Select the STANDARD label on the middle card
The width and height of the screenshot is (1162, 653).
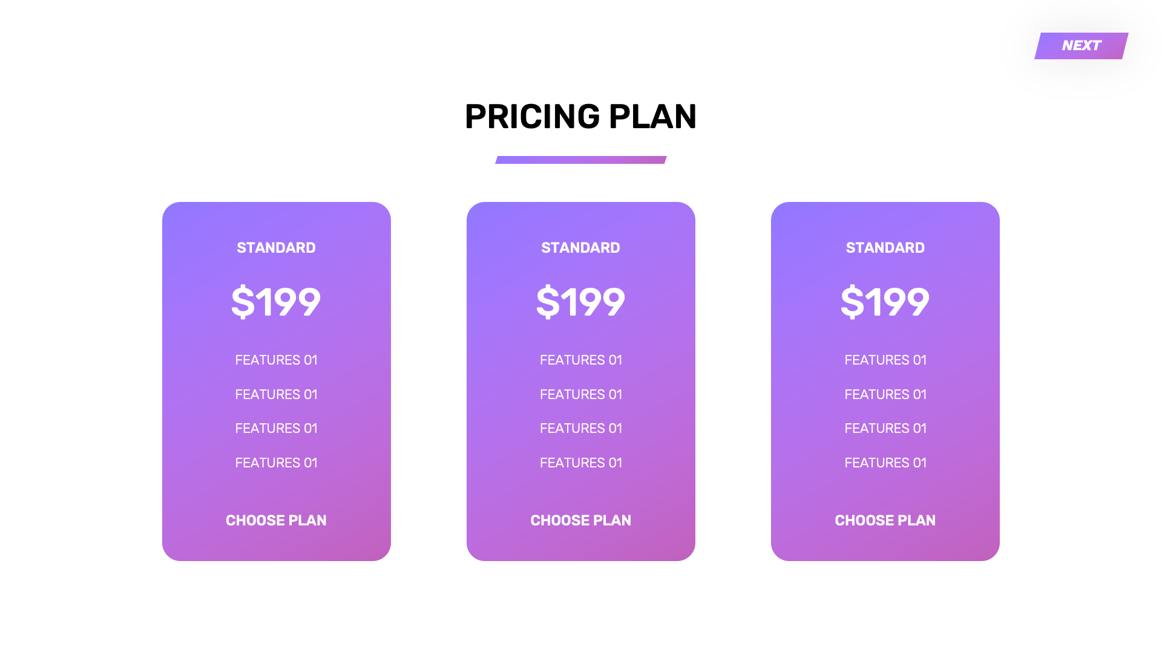[x=580, y=248]
